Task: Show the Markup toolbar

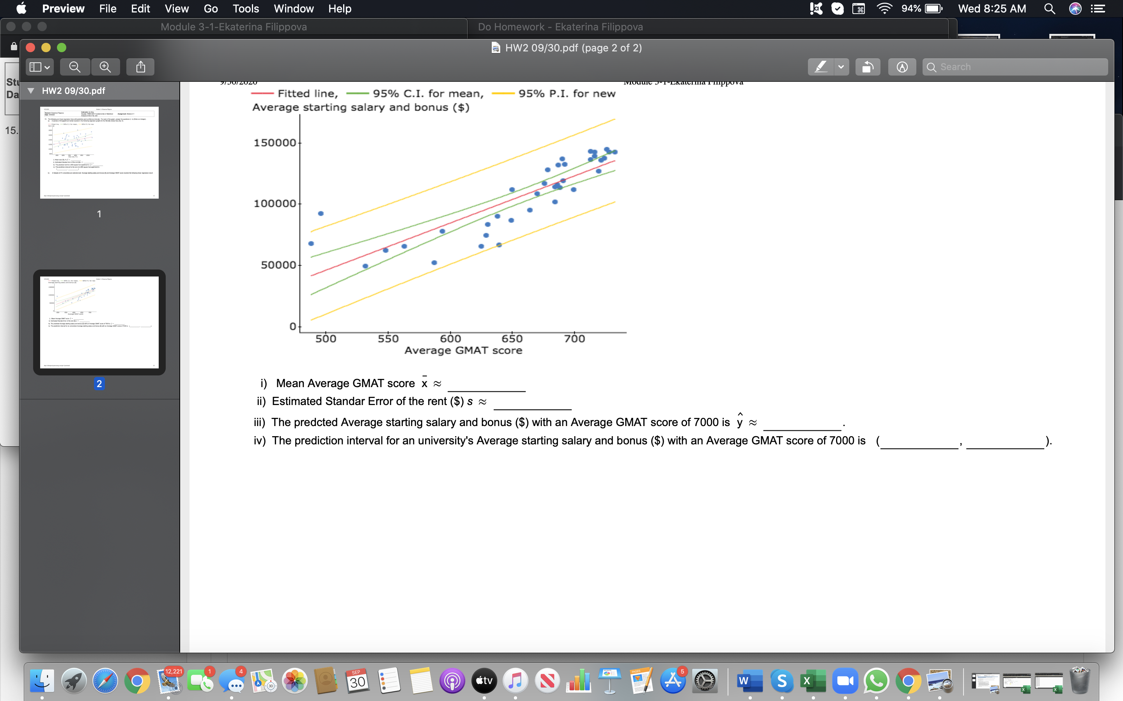Action: click(901, 67)
